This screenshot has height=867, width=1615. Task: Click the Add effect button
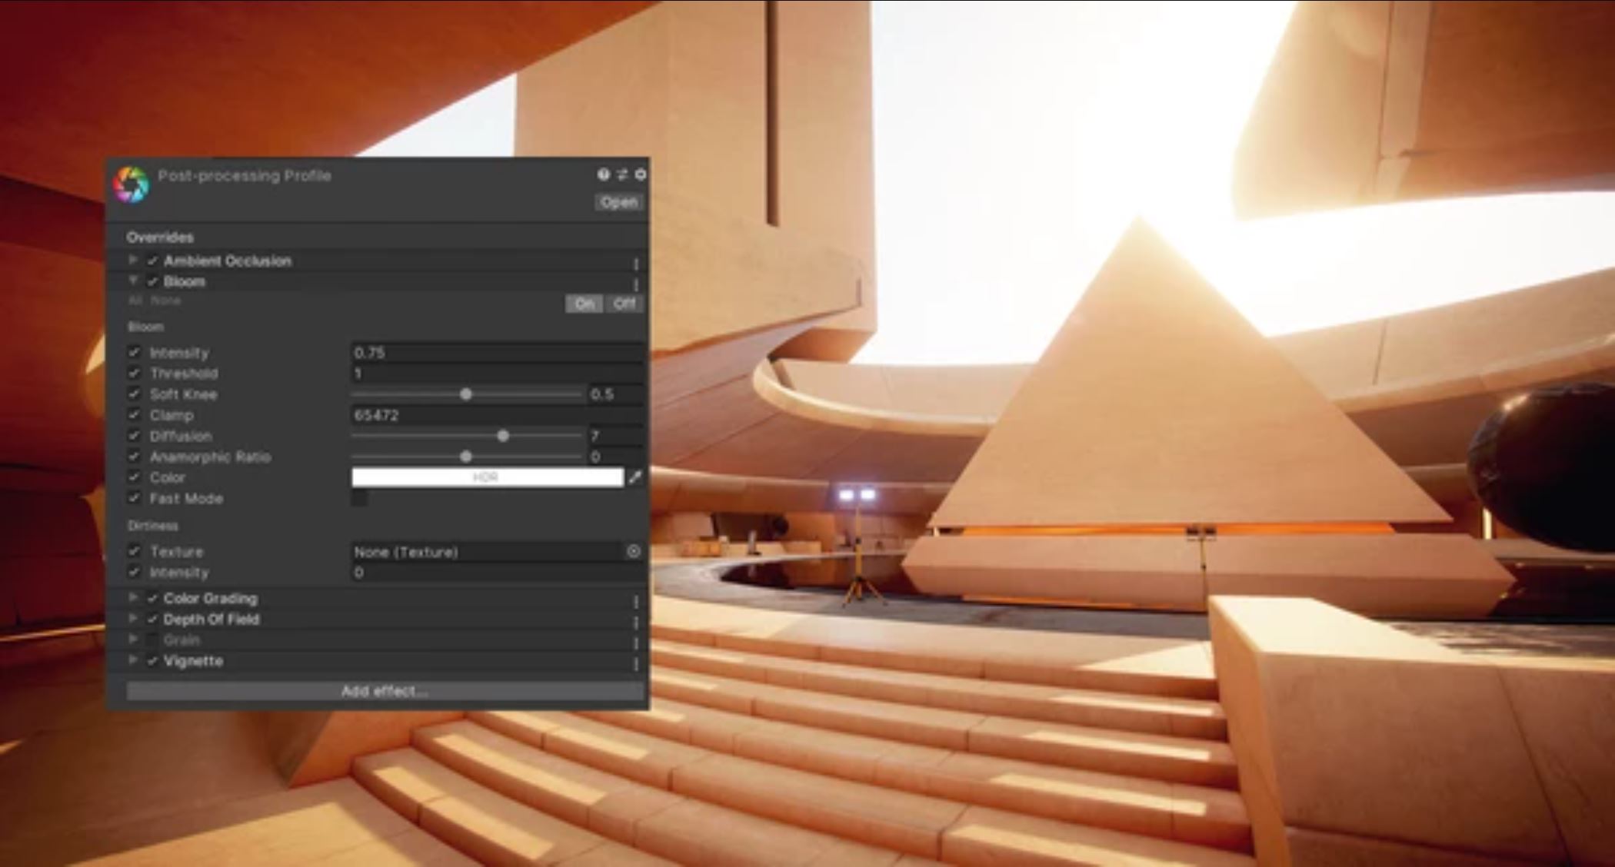[x=384, y=691]
